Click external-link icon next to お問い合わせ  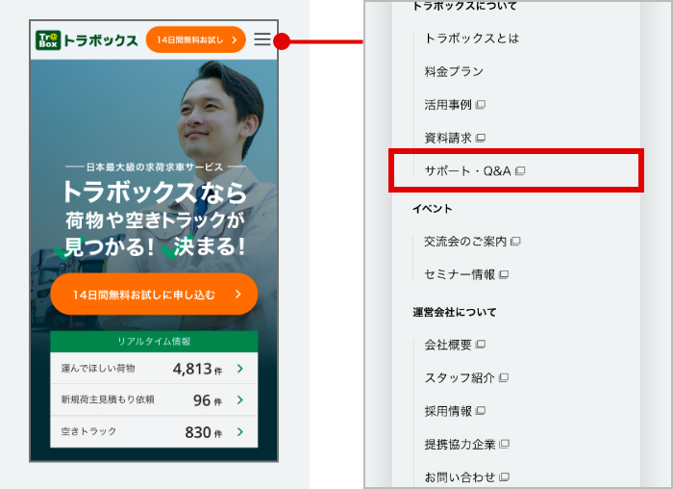click(x=505, y=477)
